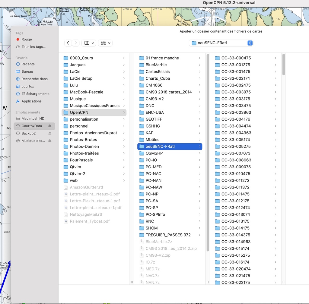This screenshot has height=304, width=309.
Task: Select folder OC-33-000475
Action: 236,58
